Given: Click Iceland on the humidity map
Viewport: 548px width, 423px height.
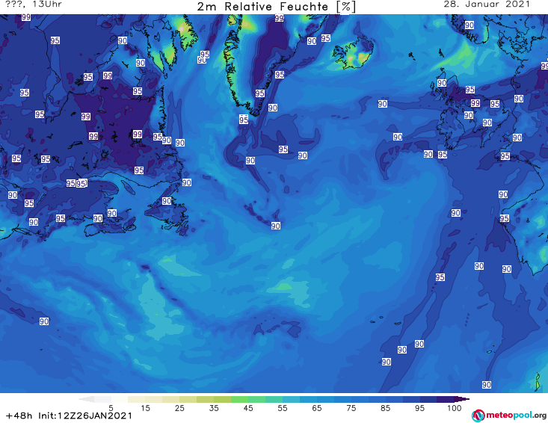Looking at the screenshot, I should pos(353,54).
